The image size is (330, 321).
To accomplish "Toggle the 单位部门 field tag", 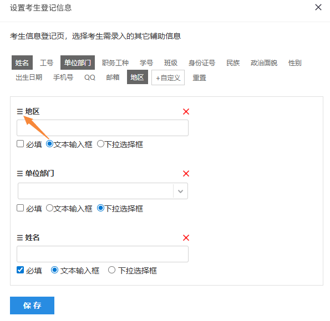I will [78, 63].
